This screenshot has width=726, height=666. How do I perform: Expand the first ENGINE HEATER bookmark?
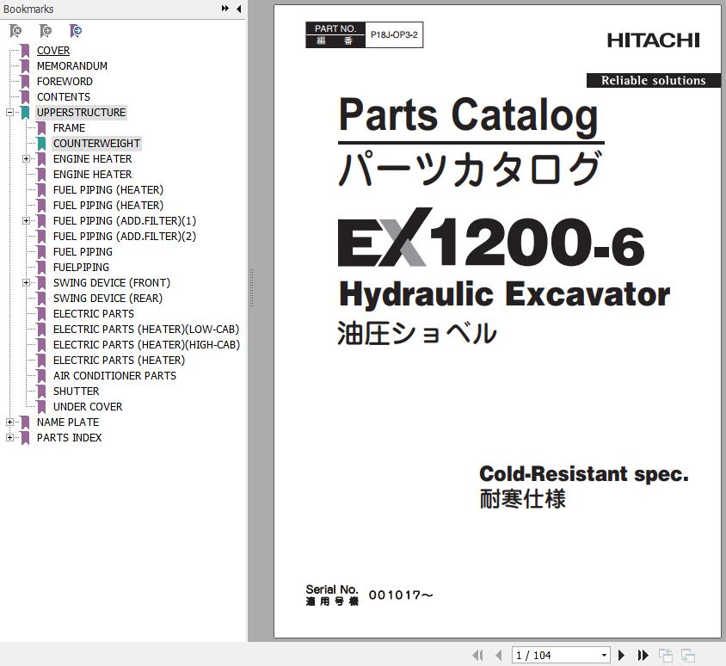(x=27, y=159)
